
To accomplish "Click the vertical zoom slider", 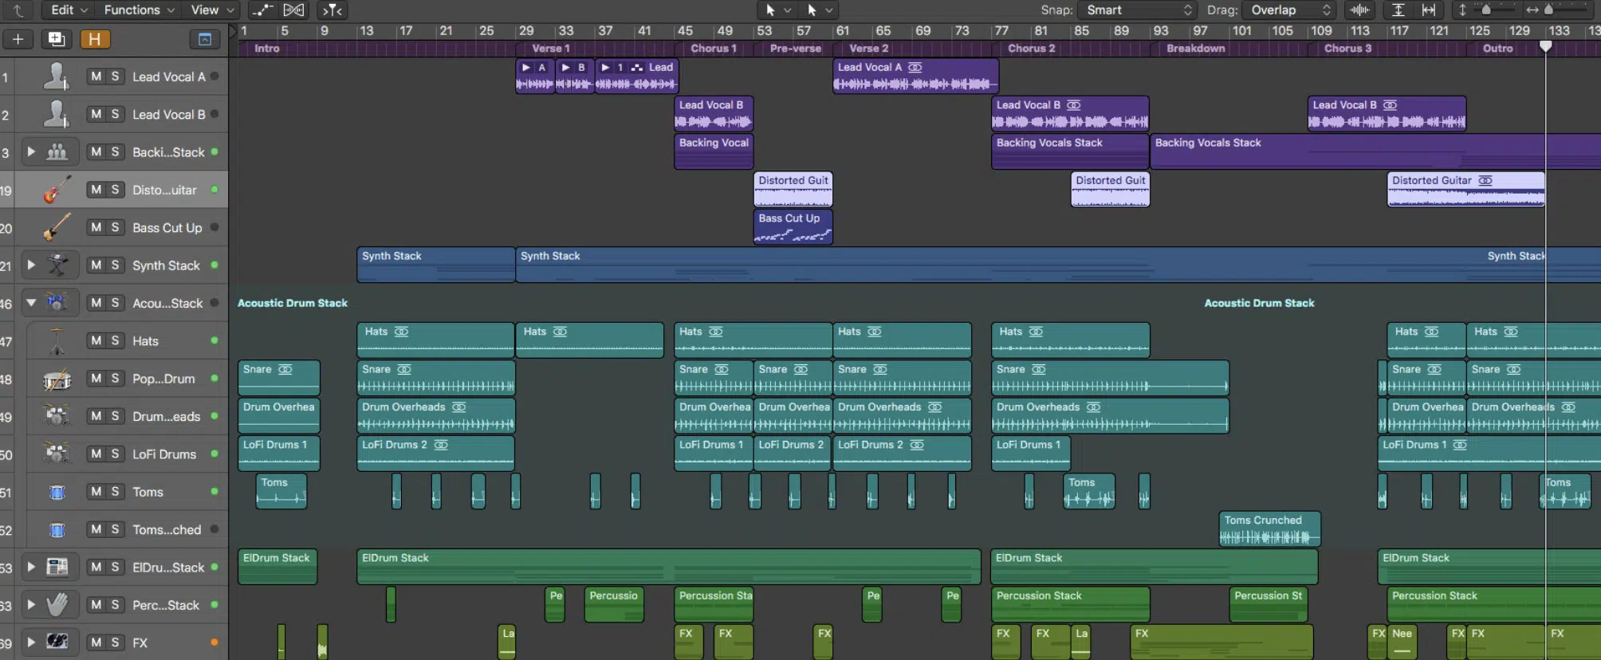I will click(x=1485, y=10).
